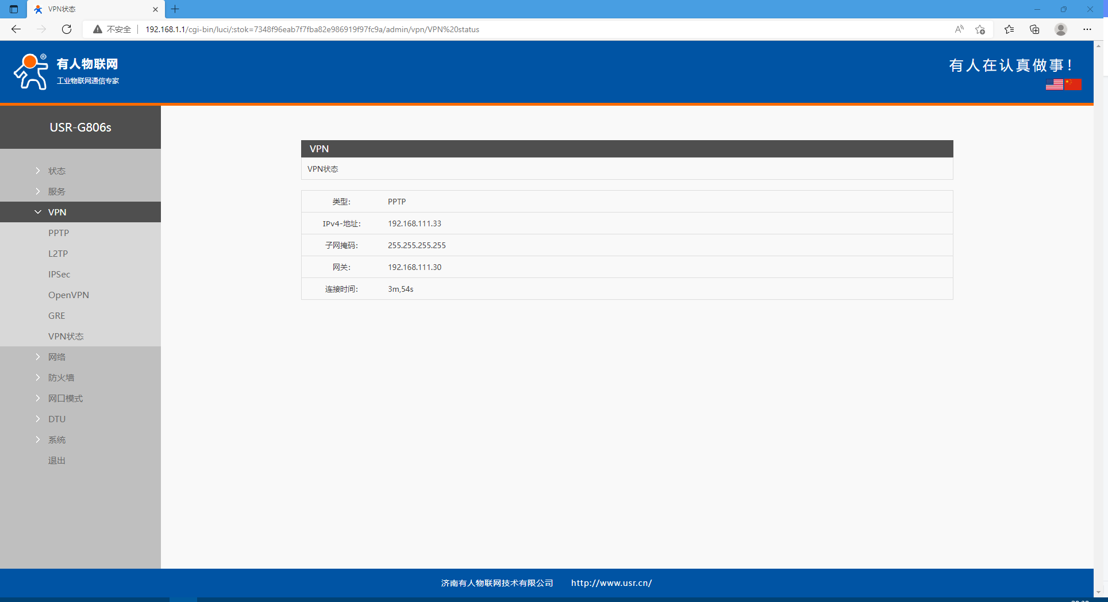
Task: Switch language using the US flag icon
Action: pos(1054,84)
